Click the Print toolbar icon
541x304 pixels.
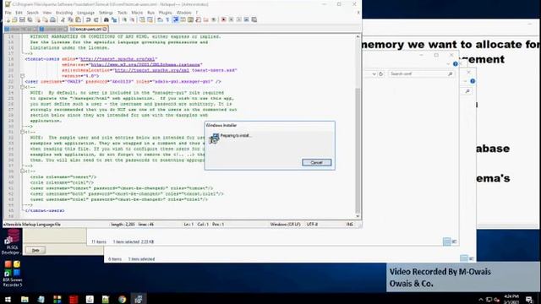[x=52, y=20]
